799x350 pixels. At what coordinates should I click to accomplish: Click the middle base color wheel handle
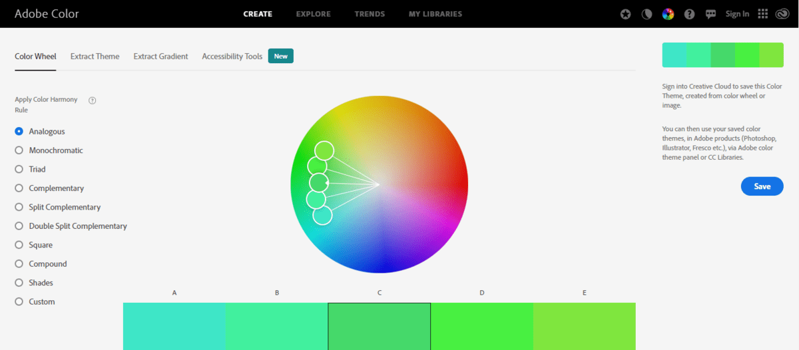click(x=319, y=182)
